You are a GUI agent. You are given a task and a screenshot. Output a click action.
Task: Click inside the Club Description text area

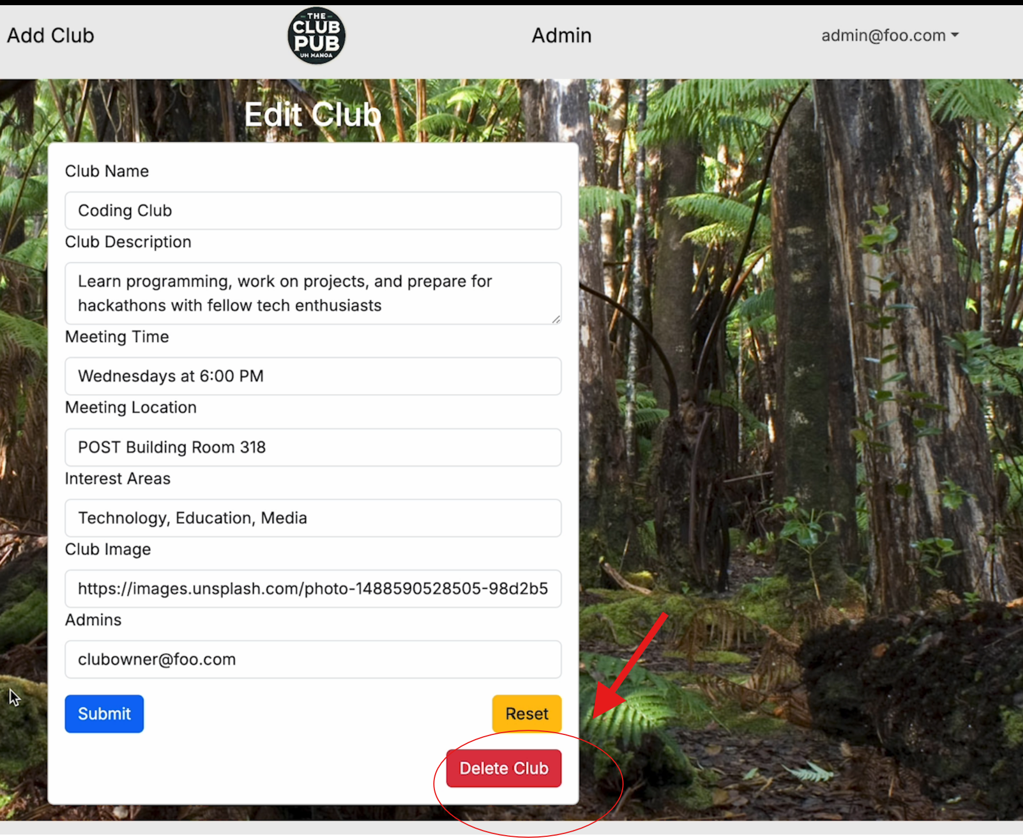(312, 294)
